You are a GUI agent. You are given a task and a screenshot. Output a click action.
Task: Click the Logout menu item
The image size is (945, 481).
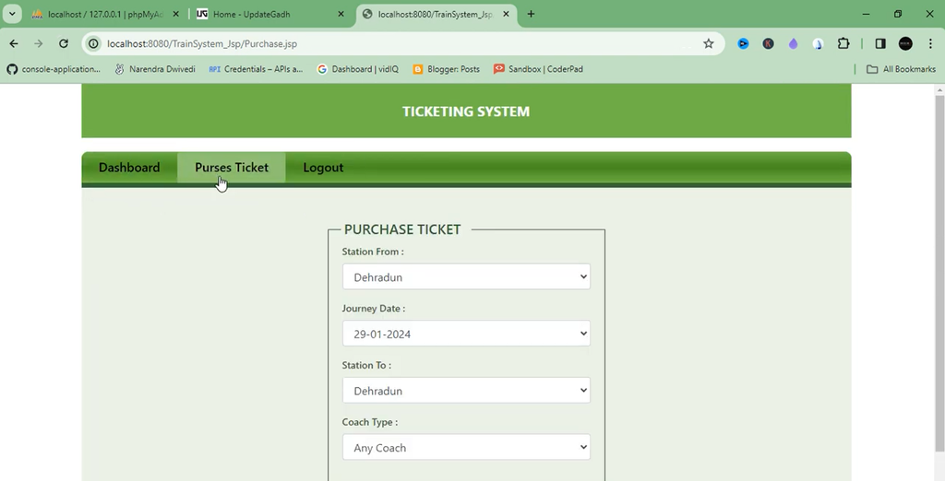click(323, 168)
